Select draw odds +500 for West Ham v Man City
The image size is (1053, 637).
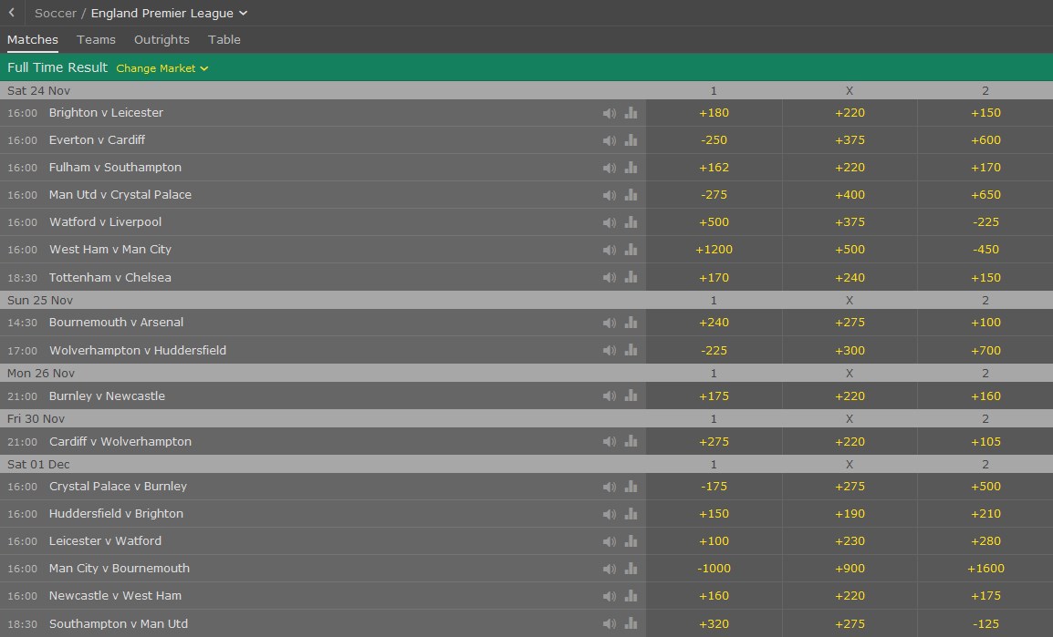pyautogui.click(x=850, y=250)
